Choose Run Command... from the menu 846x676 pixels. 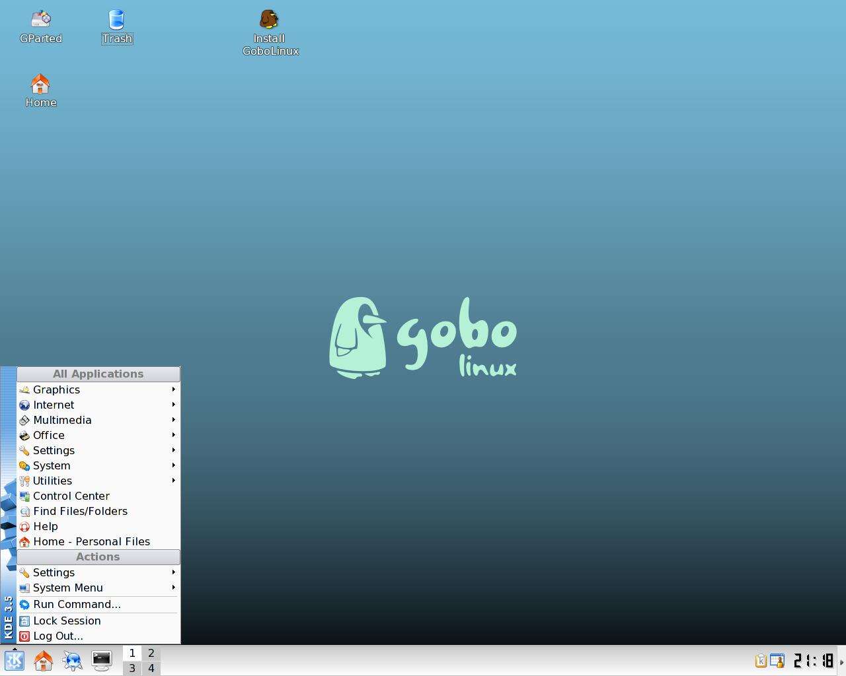tap(98, 604)
